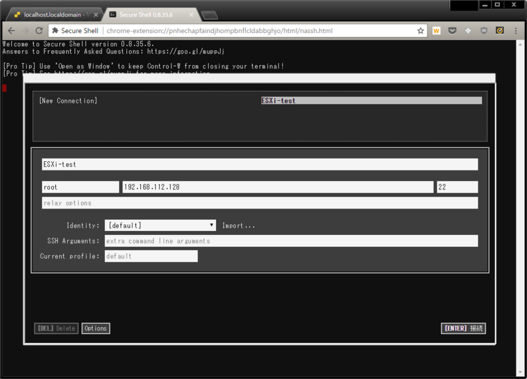Click the forward navigation arrow
The height and width of the screenshot is (379, 527).
[x=25, y=30]
